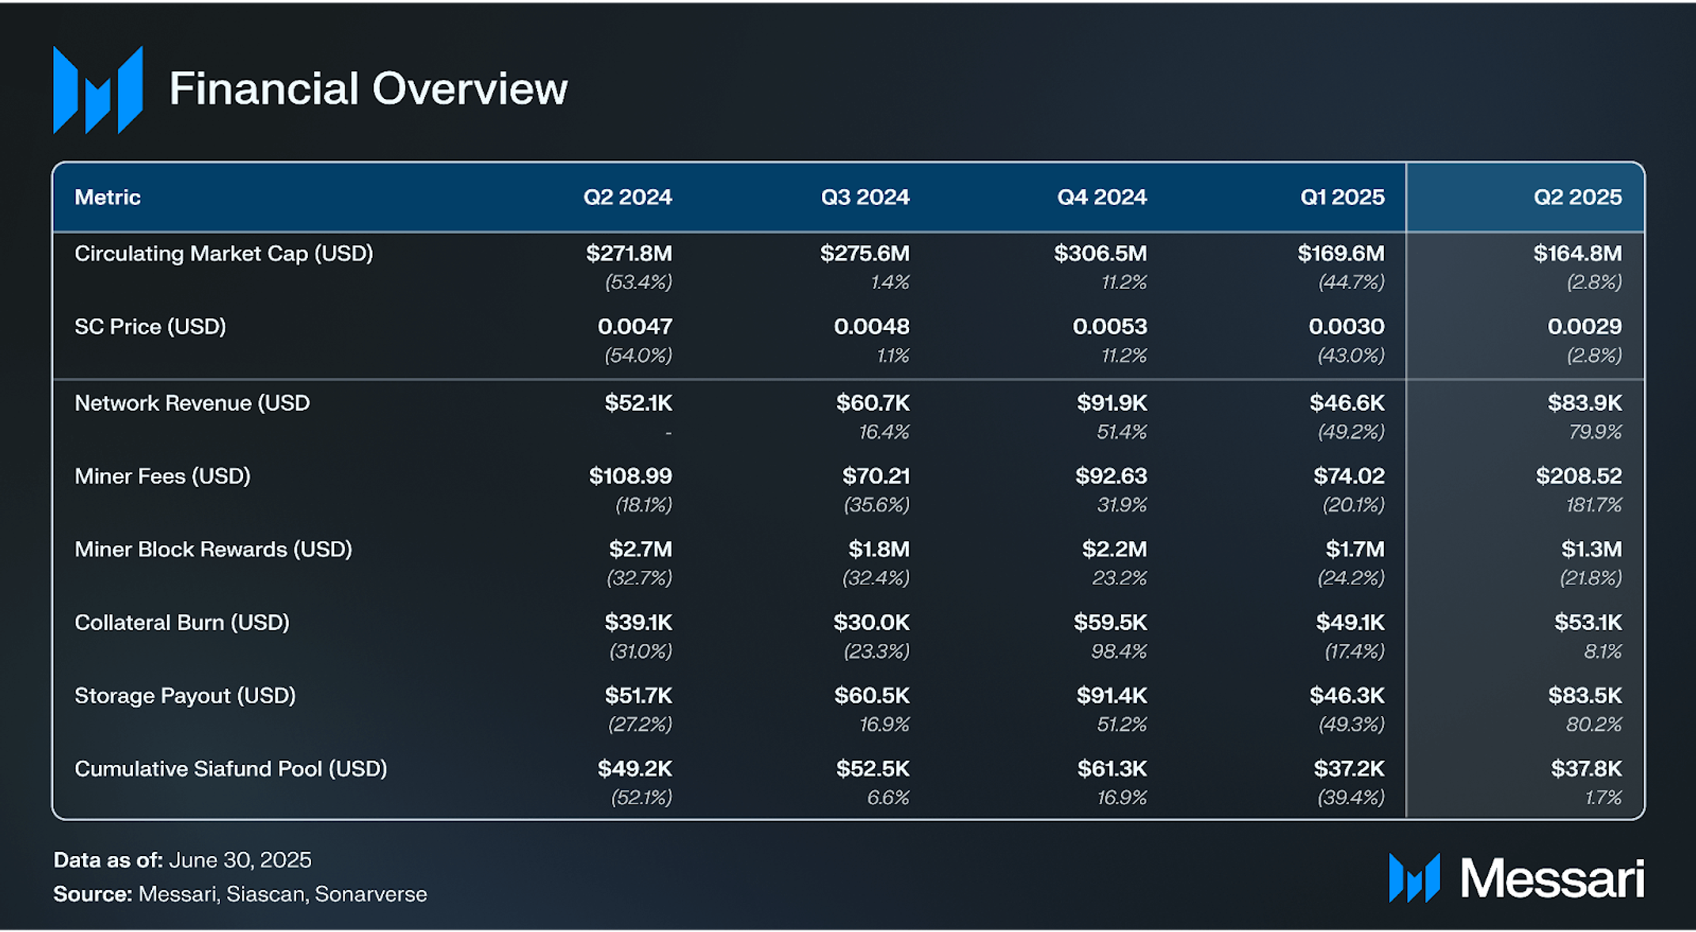Select the Q2 2025 column header

pos(1576,197)
